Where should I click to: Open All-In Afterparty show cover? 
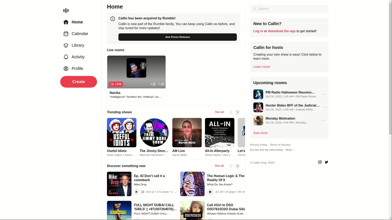point(220,133)
